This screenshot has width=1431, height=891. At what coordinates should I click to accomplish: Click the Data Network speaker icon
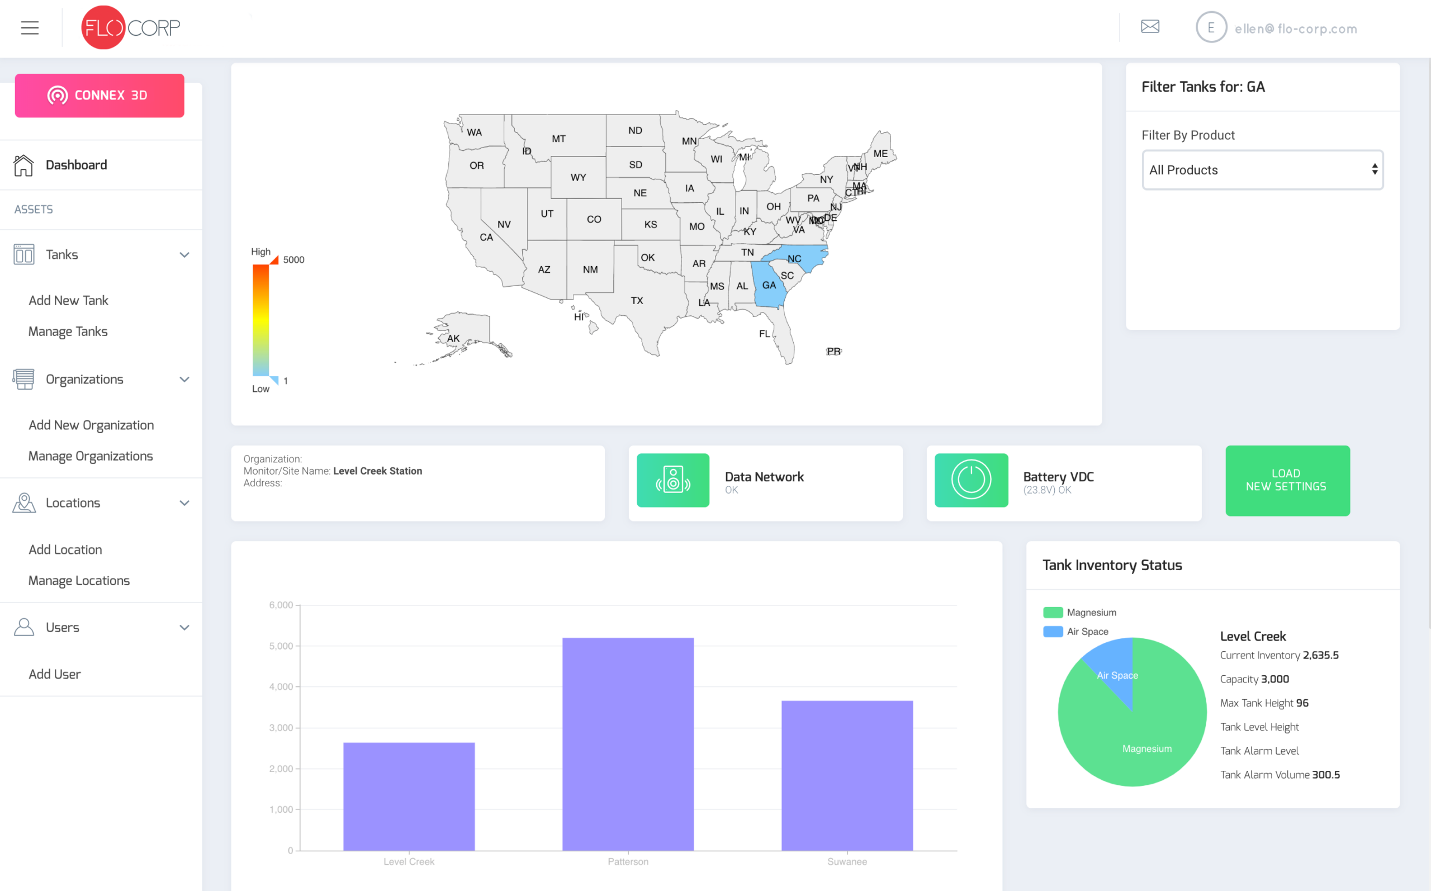673,480
